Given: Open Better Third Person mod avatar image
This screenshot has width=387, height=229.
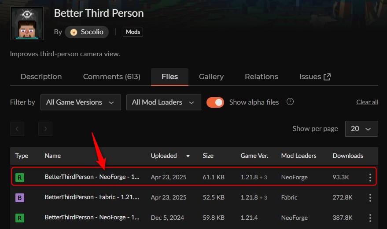Looking at the screenshot, I should tap(27, 23).
